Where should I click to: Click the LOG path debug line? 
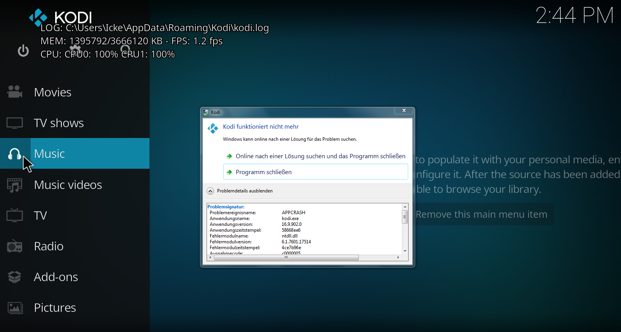point(155,28)
